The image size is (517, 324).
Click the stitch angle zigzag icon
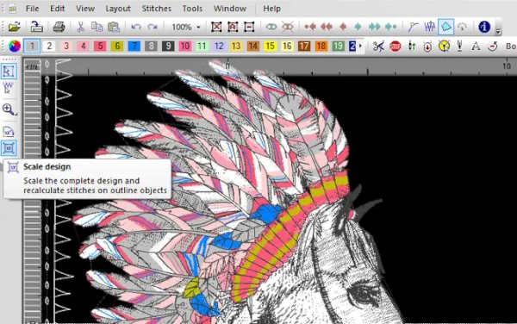(429, 27)
